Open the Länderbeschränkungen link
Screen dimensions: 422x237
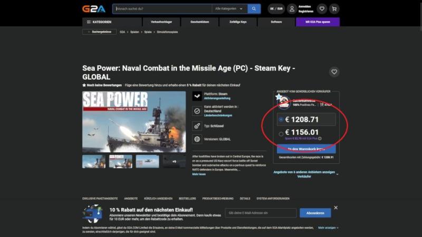218,115
